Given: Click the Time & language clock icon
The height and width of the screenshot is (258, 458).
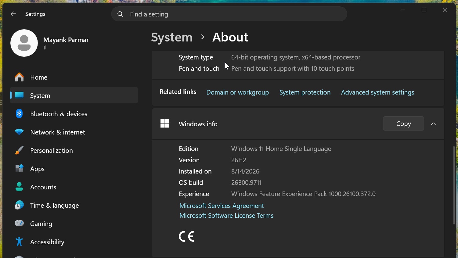Looking at the screenshot, I should click(x=19, y=205).
